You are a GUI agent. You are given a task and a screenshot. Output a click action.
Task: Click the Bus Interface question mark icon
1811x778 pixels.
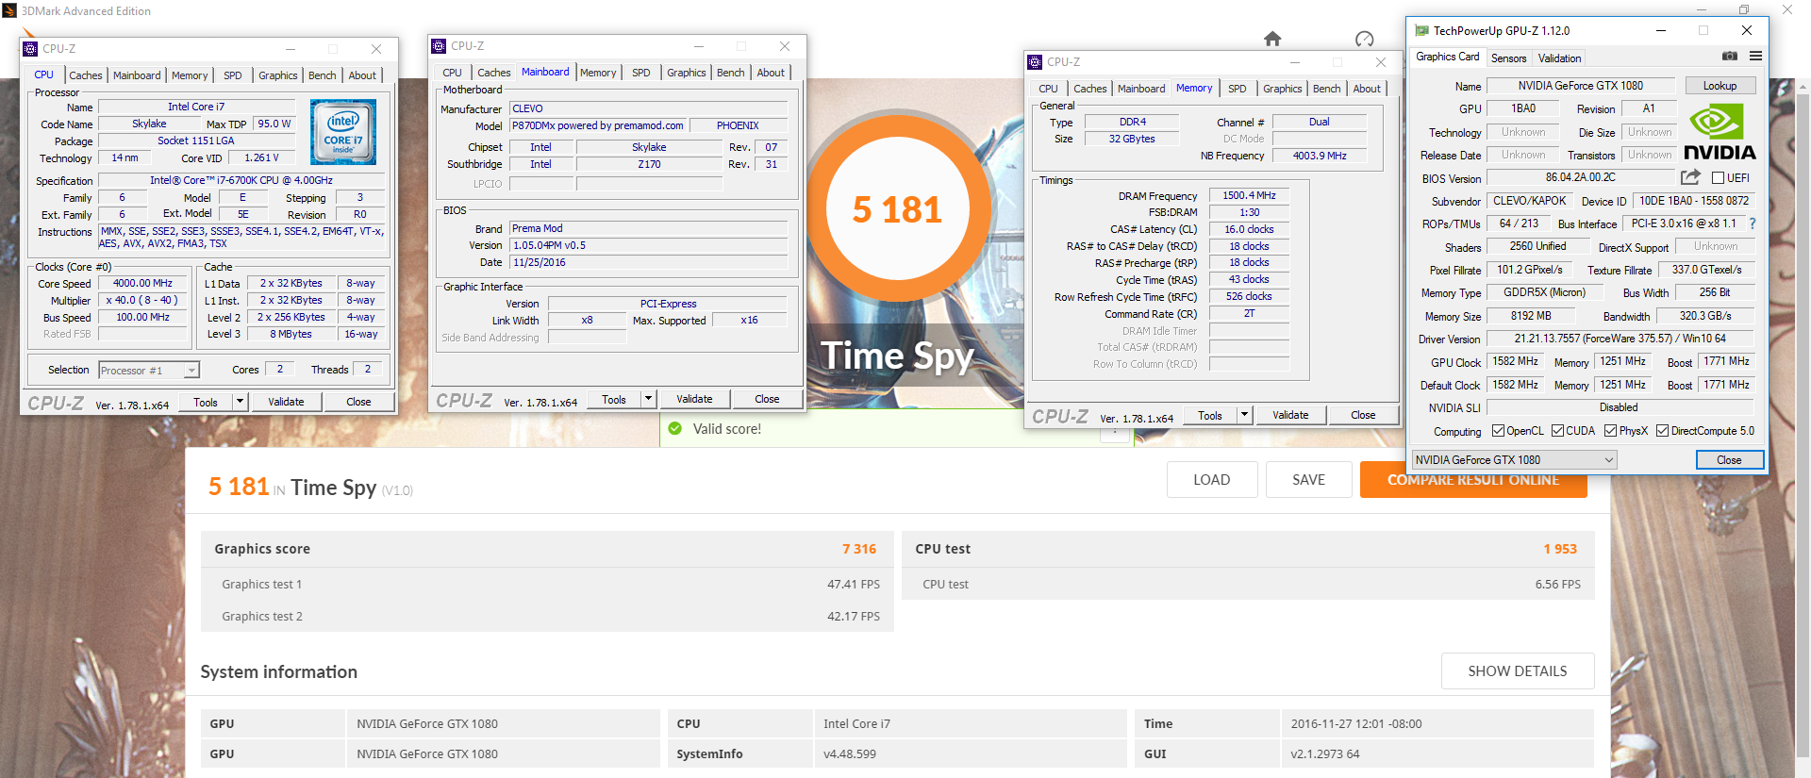click(x=1753, y=223)
